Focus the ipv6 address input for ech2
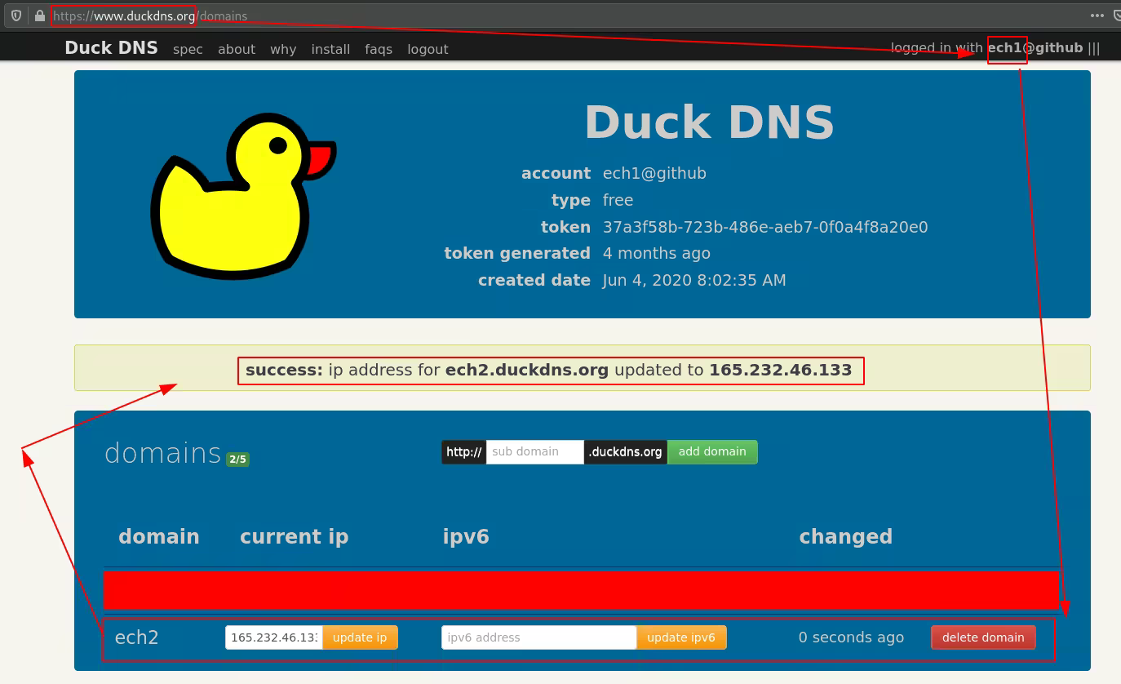 coord(539,637)
